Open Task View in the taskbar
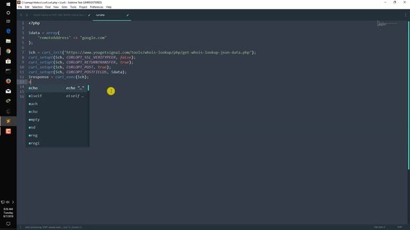Image resolution: width=410 pixels, height=230 pixels. click(8, 21)
